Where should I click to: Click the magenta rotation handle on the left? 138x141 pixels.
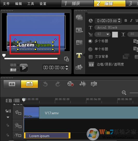pyautogui.click(x=15, y=39)
